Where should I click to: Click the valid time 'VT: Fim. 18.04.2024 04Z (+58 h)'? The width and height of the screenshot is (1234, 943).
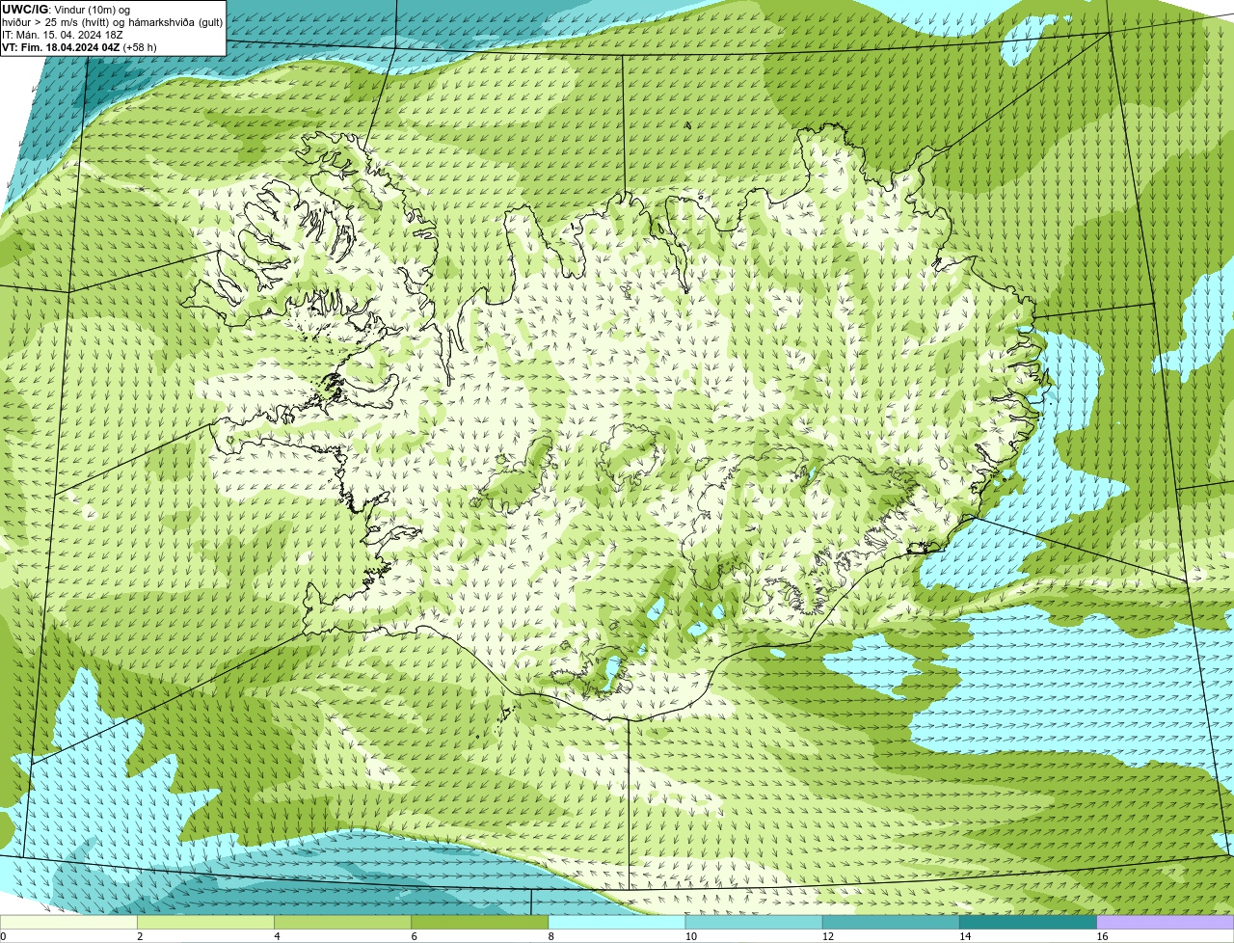79,47
